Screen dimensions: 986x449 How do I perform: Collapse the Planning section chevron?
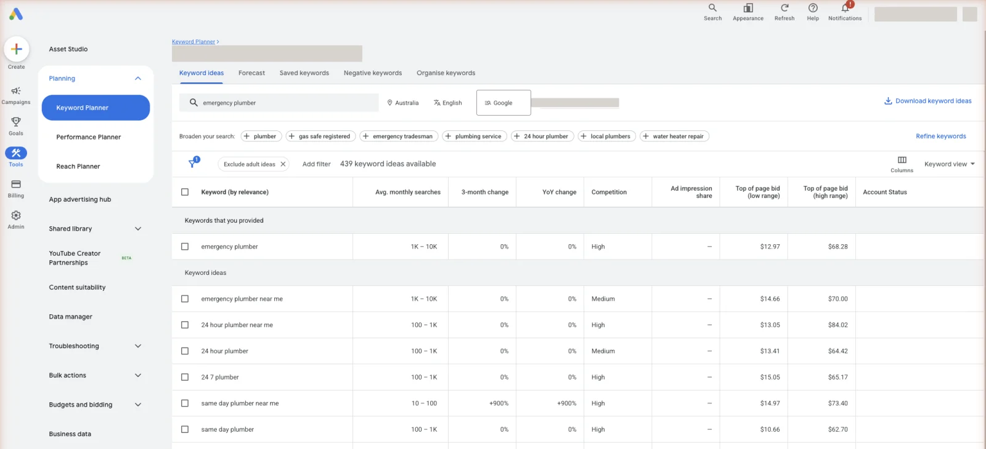(x=138, y=78)
